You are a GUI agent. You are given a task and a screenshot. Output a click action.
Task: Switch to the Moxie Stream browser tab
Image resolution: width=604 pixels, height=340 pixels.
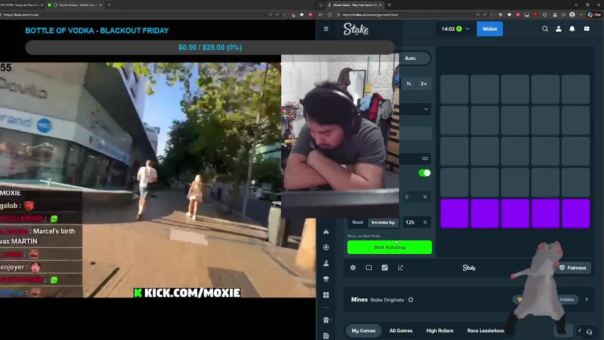pos(75,5)
